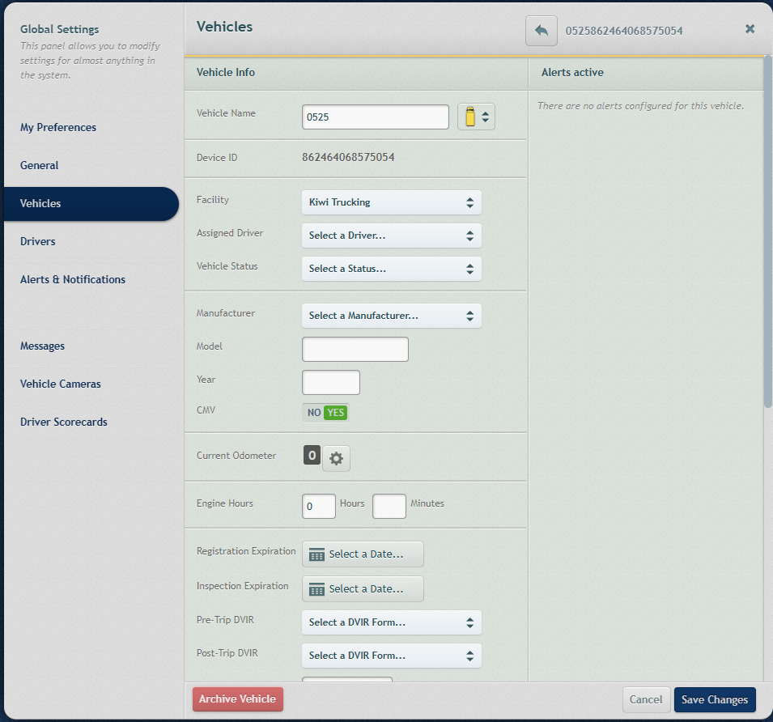Click the back arrow button in header

pos(542,31)
